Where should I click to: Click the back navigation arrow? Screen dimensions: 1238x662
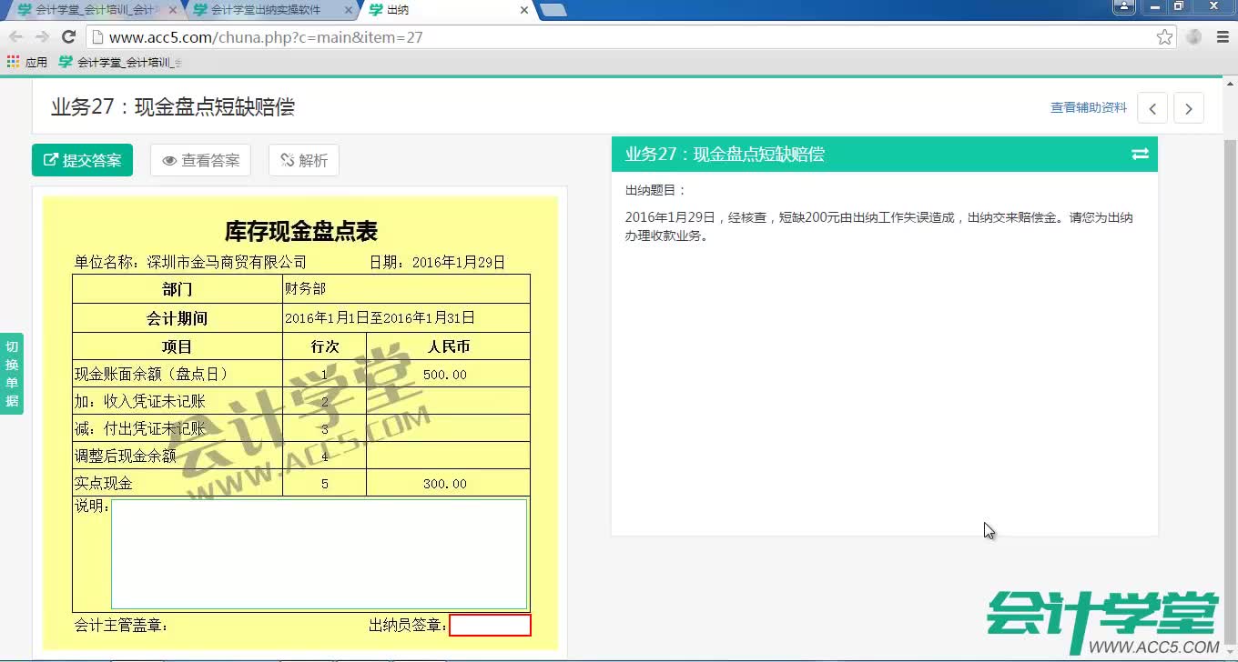15,36
